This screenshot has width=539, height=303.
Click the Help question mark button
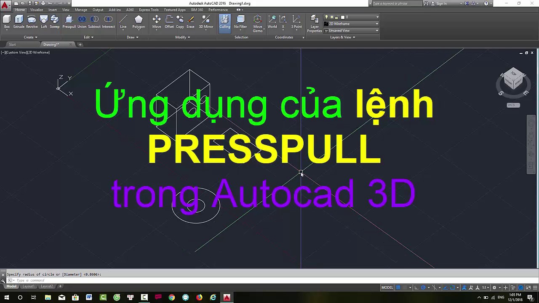[486, 3]
